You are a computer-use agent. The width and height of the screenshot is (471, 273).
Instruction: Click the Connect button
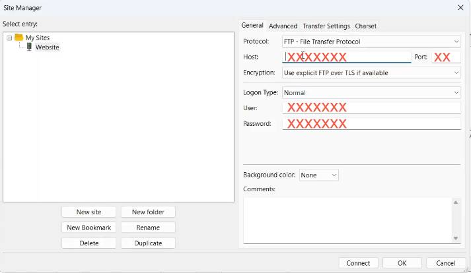point(358,263)
